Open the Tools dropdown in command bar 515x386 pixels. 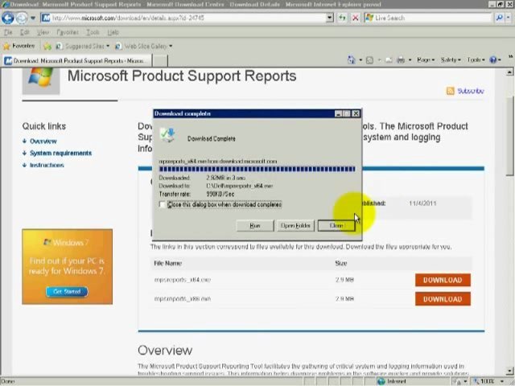476,60
